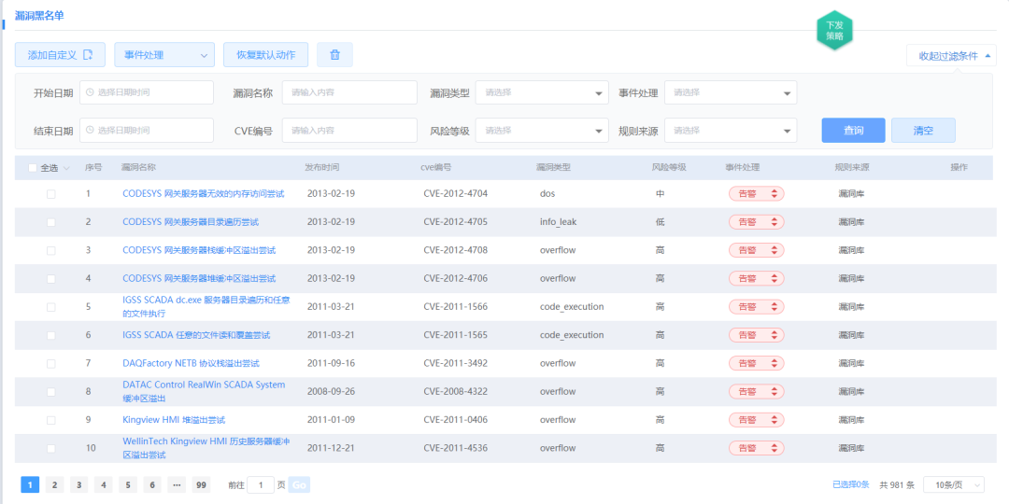Jump to last page 99
Screen dimensions: 1009x504
[201, 484]
